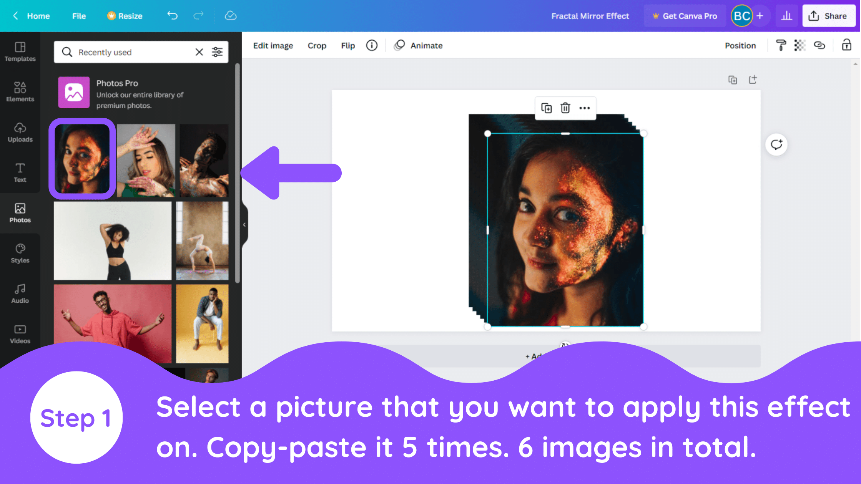Click the selected glitter face image on canvas
861x484 pixels.
(x=565, y=230)
